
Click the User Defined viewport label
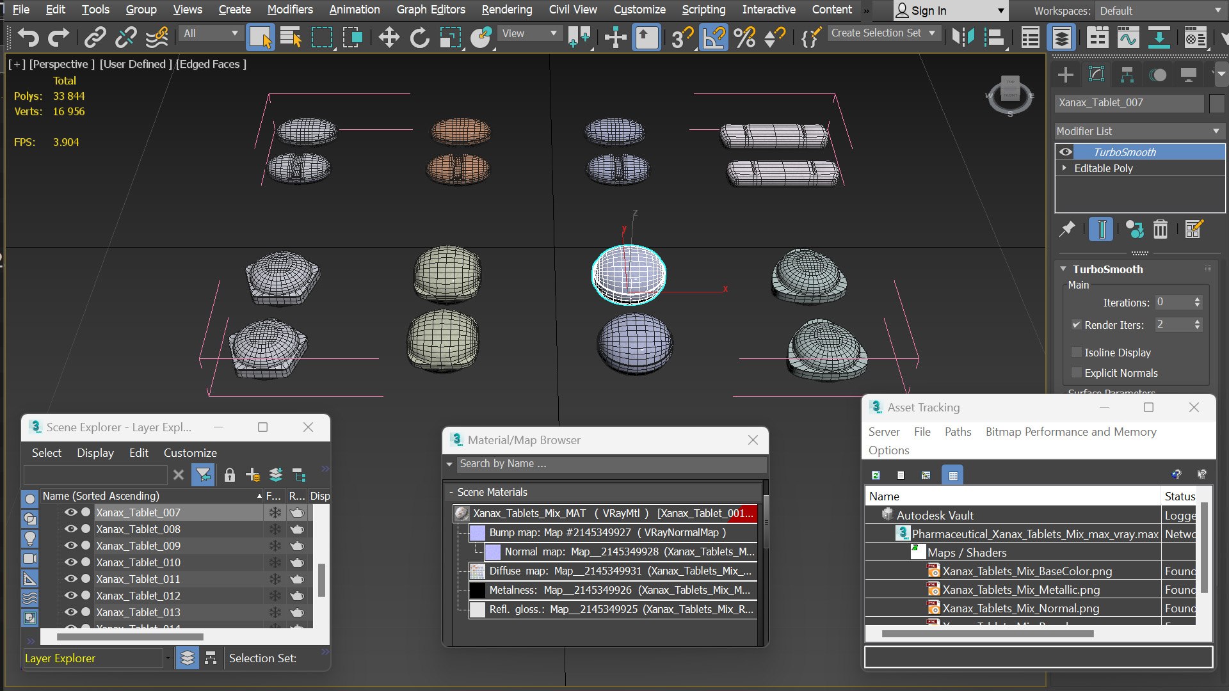click(136, 64)
